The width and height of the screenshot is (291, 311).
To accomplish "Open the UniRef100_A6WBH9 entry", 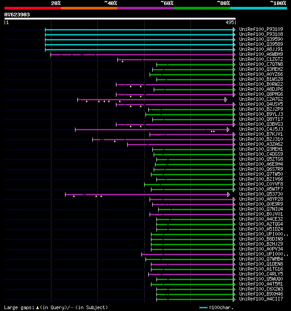I will click(x=261, y=54).
